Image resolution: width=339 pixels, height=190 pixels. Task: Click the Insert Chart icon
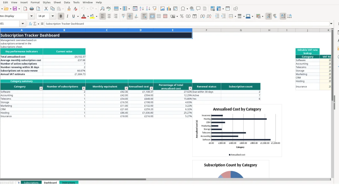point(169,9)
